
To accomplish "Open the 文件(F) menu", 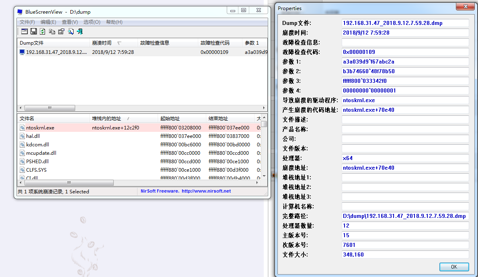I will pos(27,22).
